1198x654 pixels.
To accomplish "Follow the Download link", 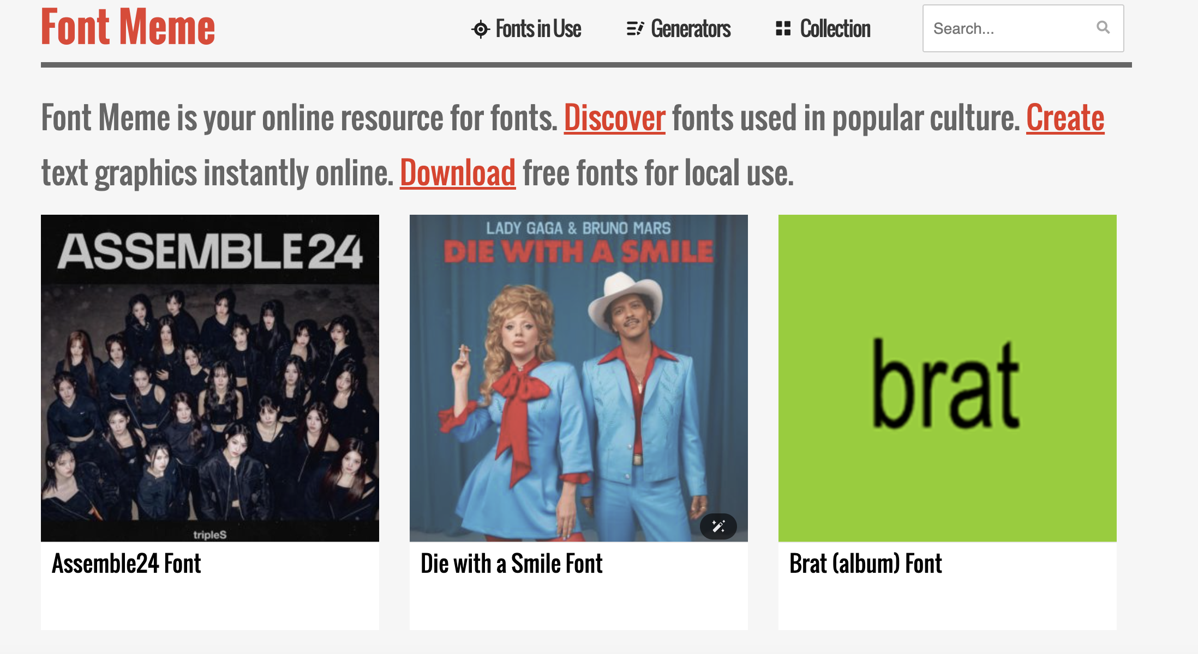I will (x=458, y=173).
